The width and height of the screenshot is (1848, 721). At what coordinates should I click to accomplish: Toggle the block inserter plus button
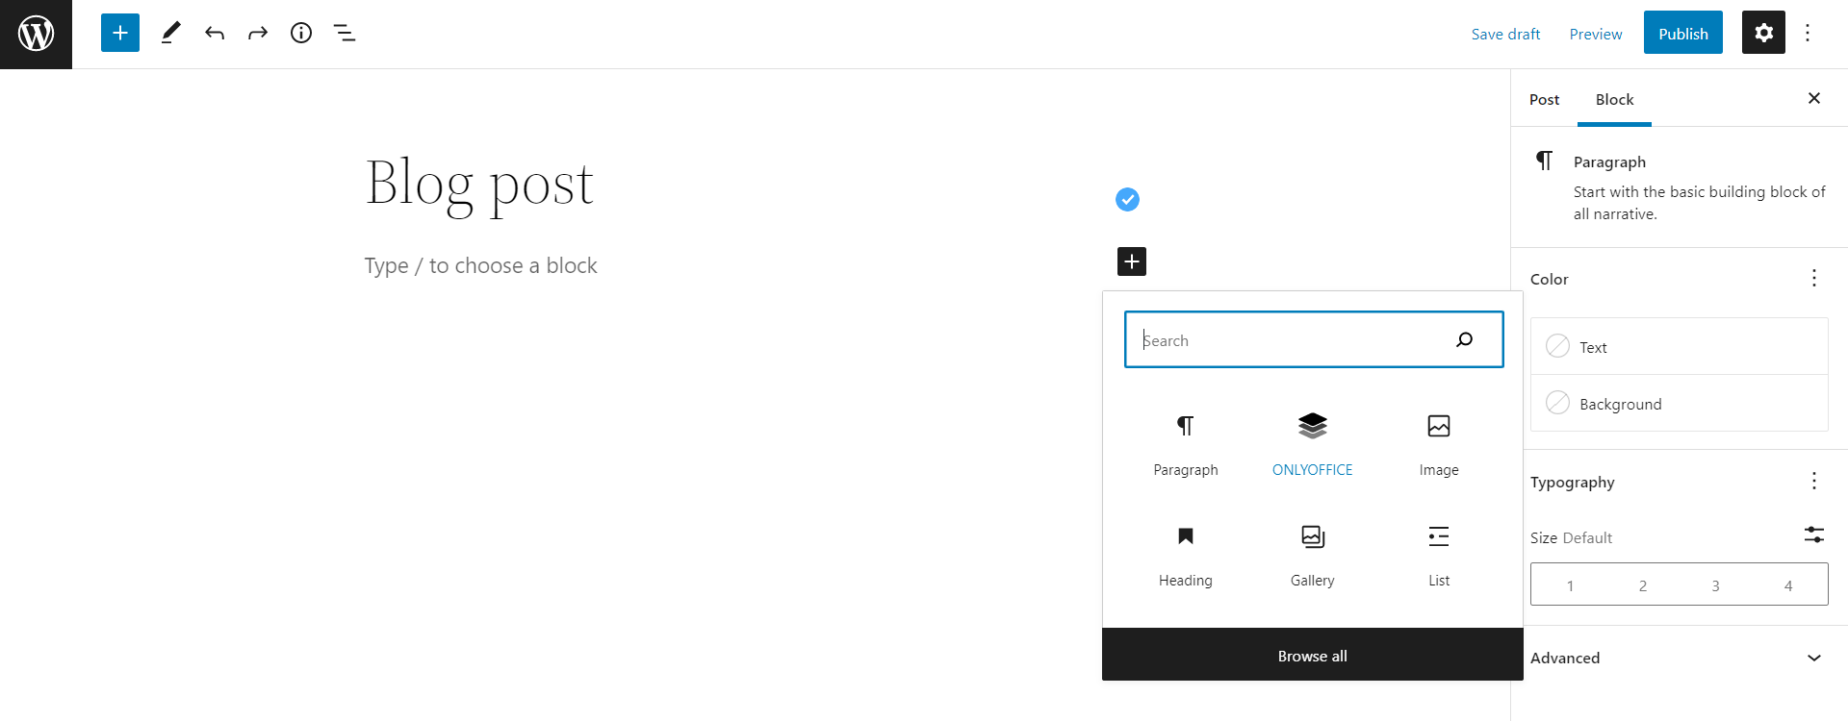(x=120, y=33)
